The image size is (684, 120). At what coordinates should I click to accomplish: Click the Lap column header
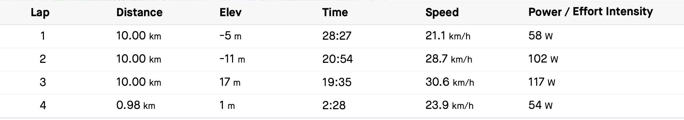[x=40, y=13]
